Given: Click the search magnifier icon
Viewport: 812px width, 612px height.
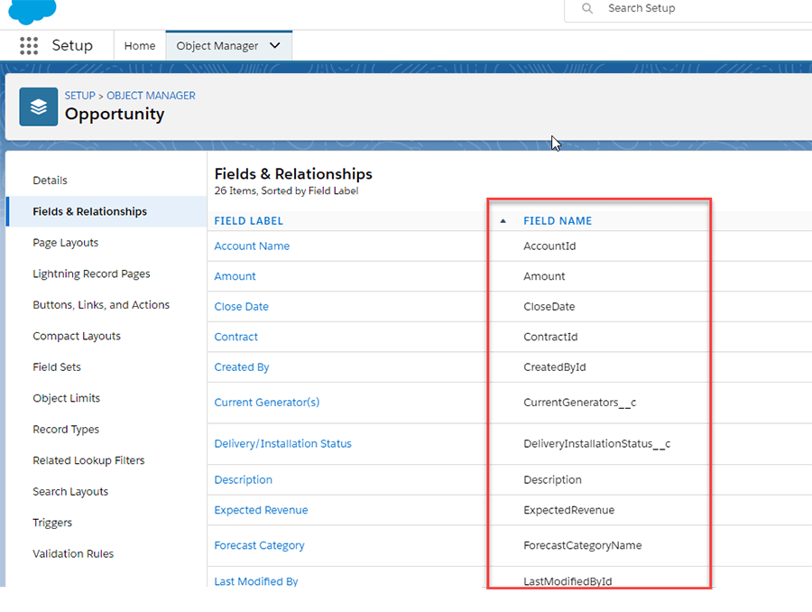Looking at the screenshot, I should 586,8.
